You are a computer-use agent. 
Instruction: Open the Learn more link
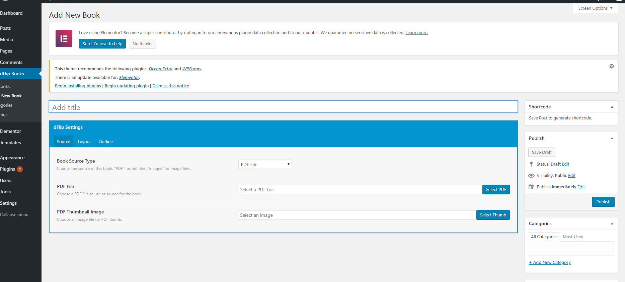[x=417, y=32]
